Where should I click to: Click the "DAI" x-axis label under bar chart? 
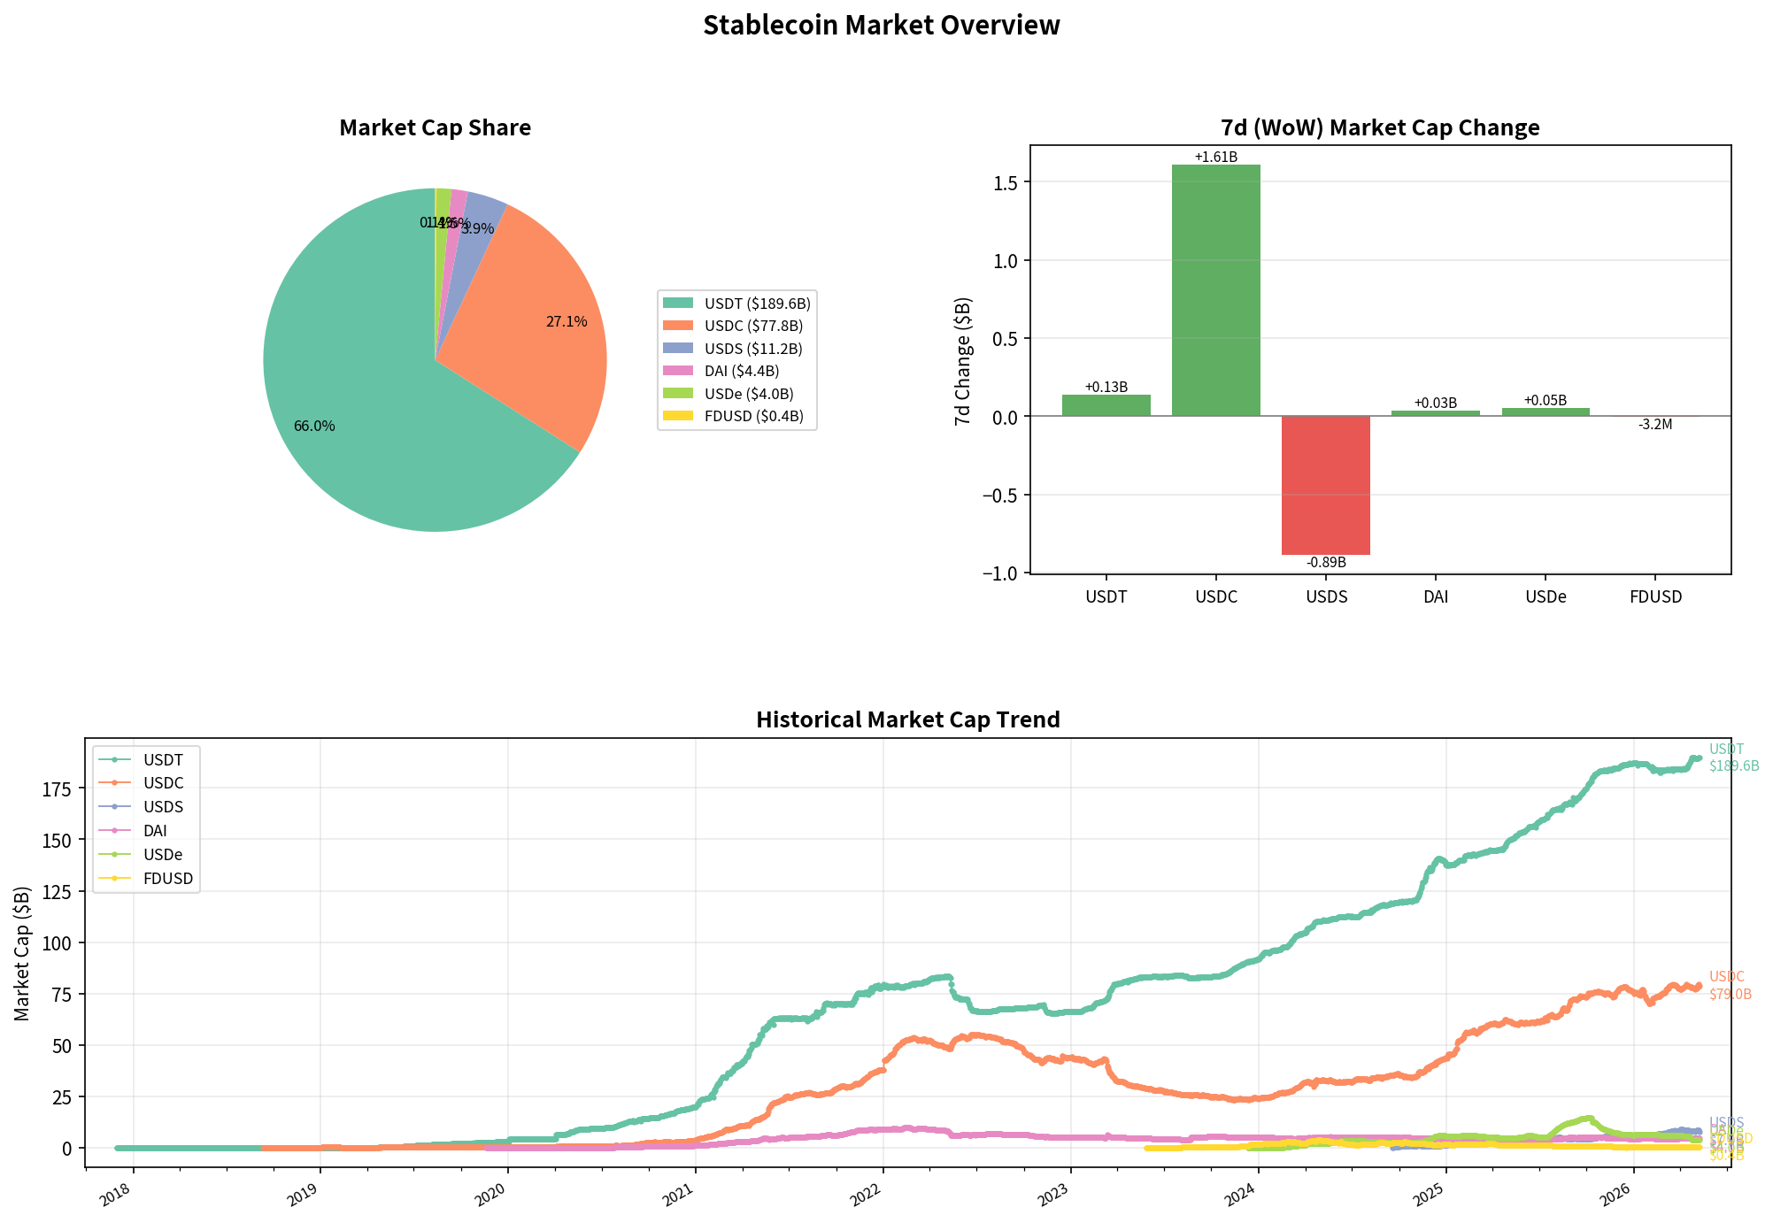pos(1435,597)
